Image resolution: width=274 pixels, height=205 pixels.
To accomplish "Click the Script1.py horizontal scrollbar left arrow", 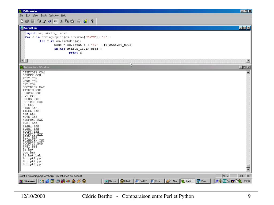I will tap(22, 61).
